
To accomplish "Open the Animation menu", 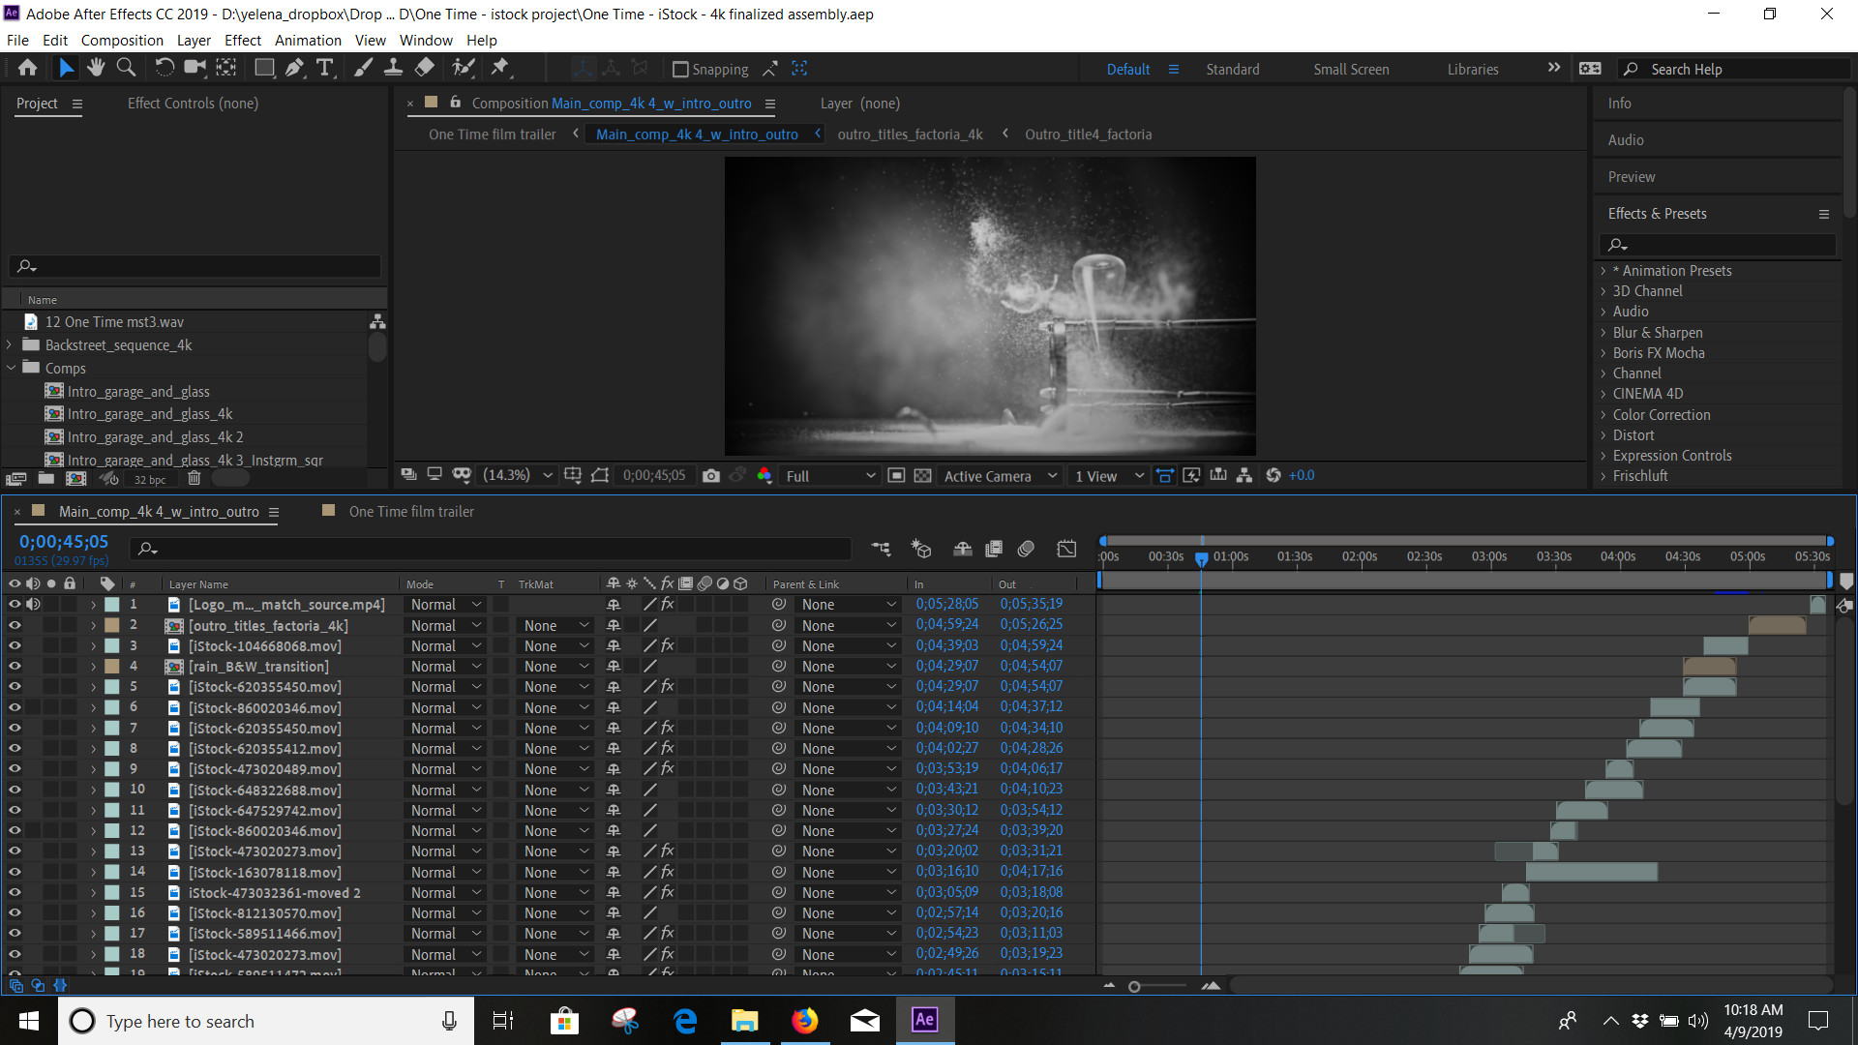I will point(308,40).
